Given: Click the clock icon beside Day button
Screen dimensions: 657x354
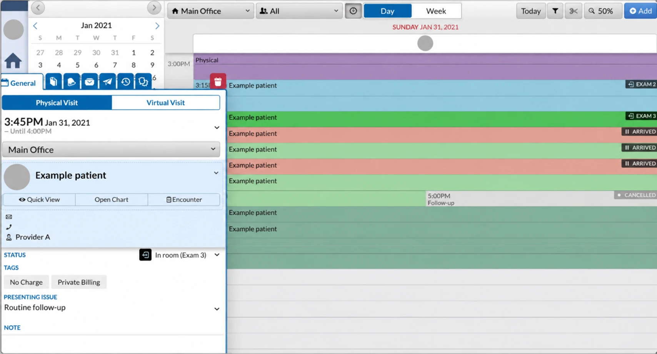Looking at the screenshot, I should pyautogui.click(x=353, y=11).
